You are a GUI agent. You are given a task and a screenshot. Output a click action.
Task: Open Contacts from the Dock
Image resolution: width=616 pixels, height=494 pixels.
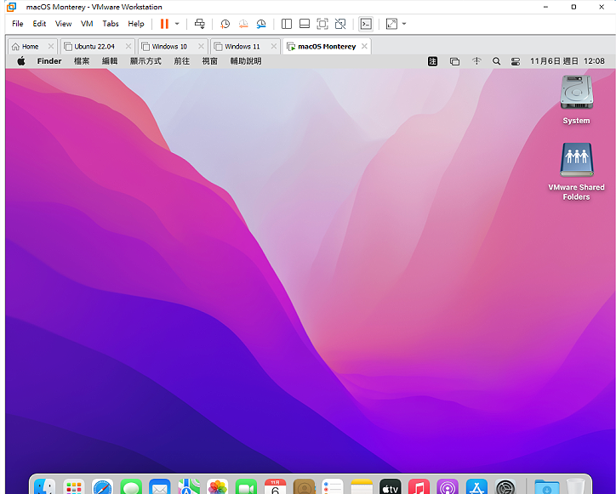[x=304, y=486]
